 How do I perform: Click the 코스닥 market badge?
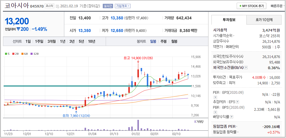[49, 6]
